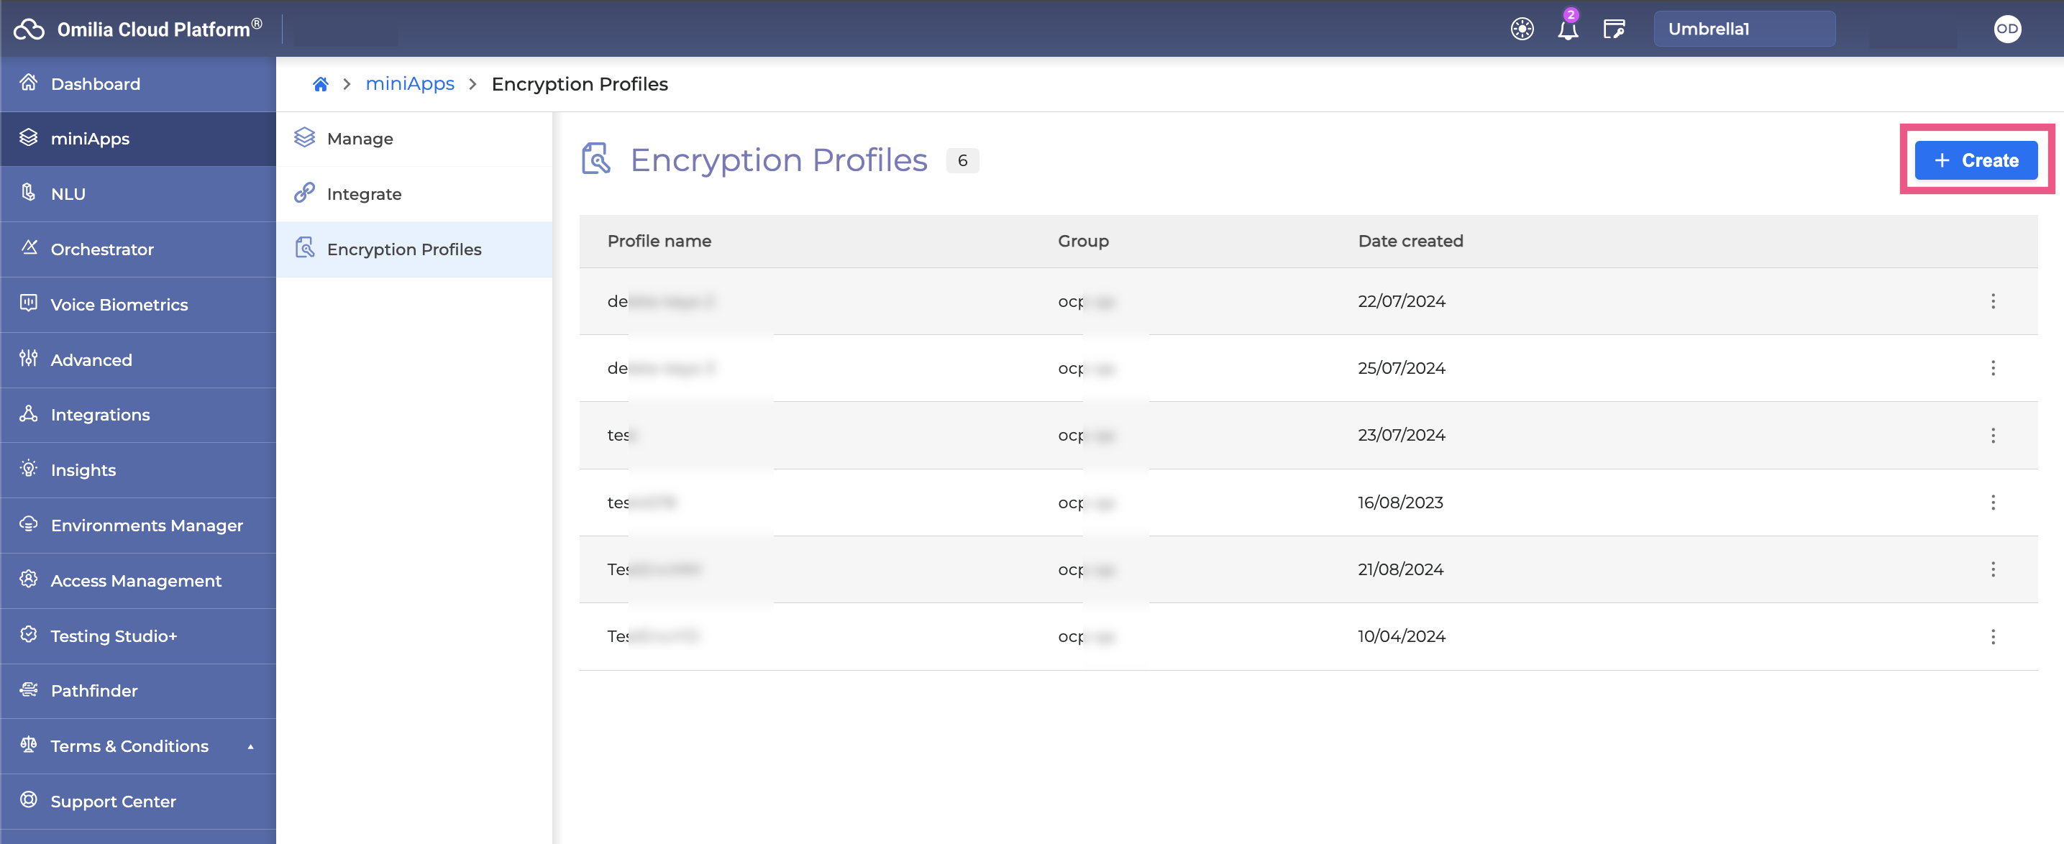2064x844 pixels.
Task: Open the notifications bell
Action: 1568,29
